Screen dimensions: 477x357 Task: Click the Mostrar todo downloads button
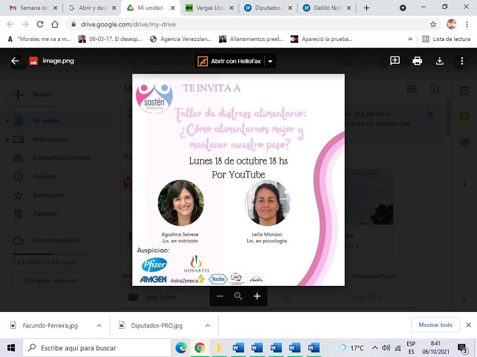[435, 325]
